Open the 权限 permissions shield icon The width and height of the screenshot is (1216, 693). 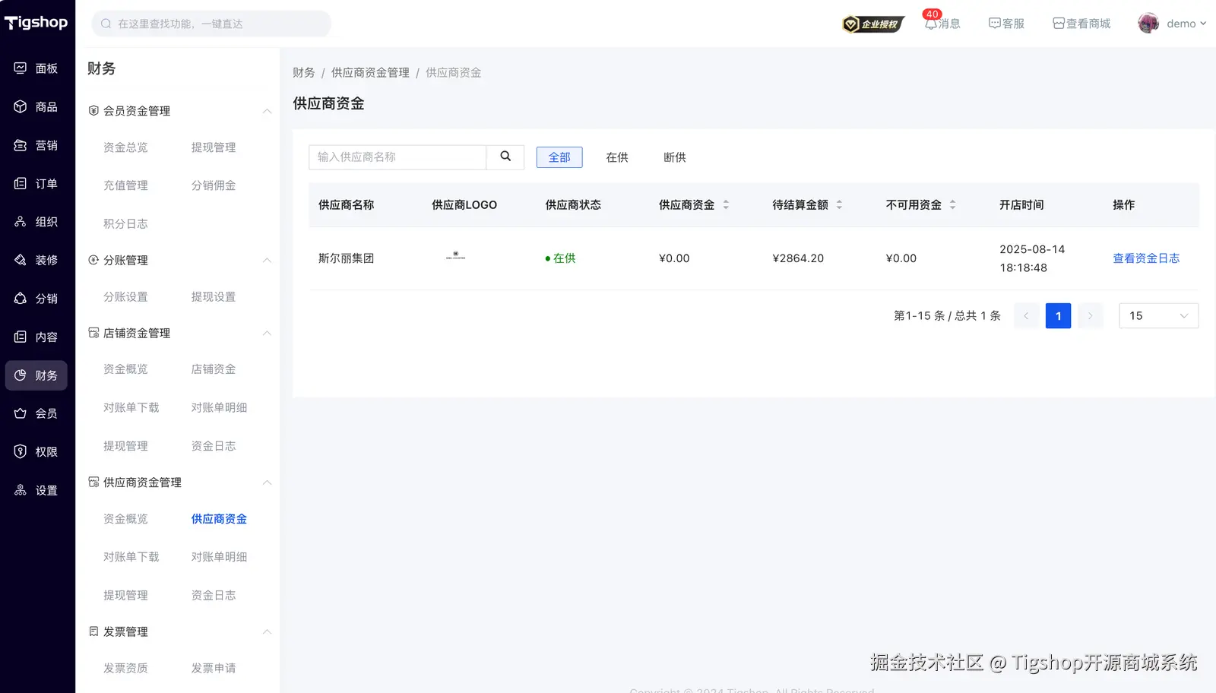(21, 452)
